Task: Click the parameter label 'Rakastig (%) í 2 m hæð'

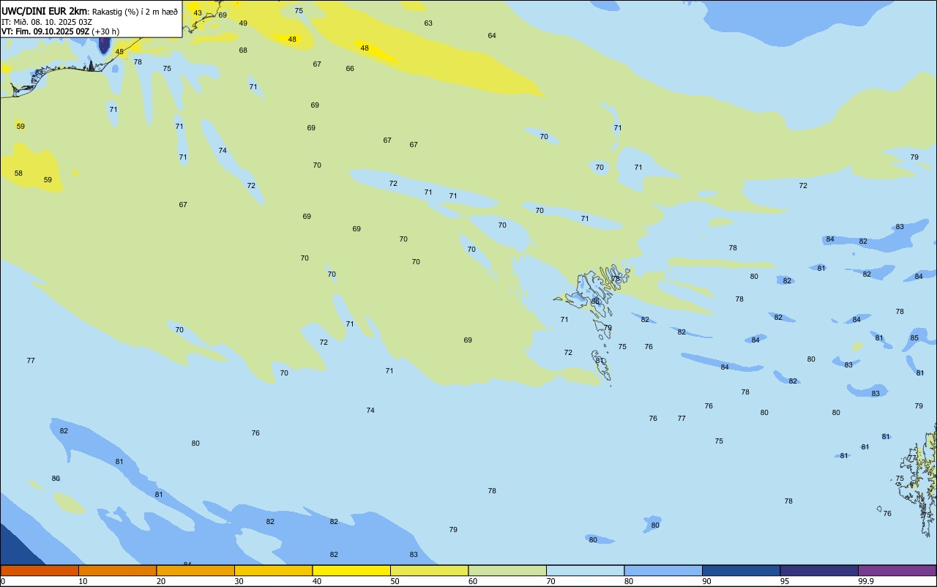Action: 135,11
